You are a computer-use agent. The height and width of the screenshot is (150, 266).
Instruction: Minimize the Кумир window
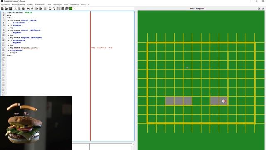pos(250,1)
